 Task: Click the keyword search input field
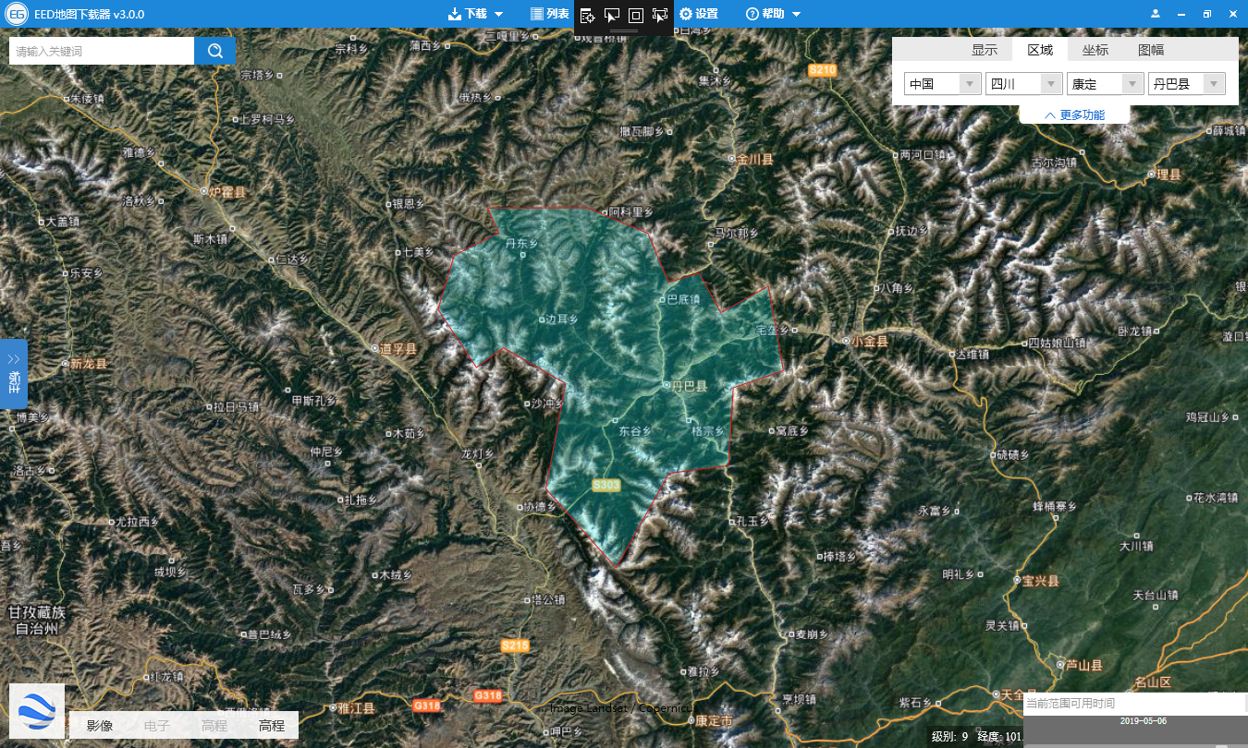click(x=102, y=51)
